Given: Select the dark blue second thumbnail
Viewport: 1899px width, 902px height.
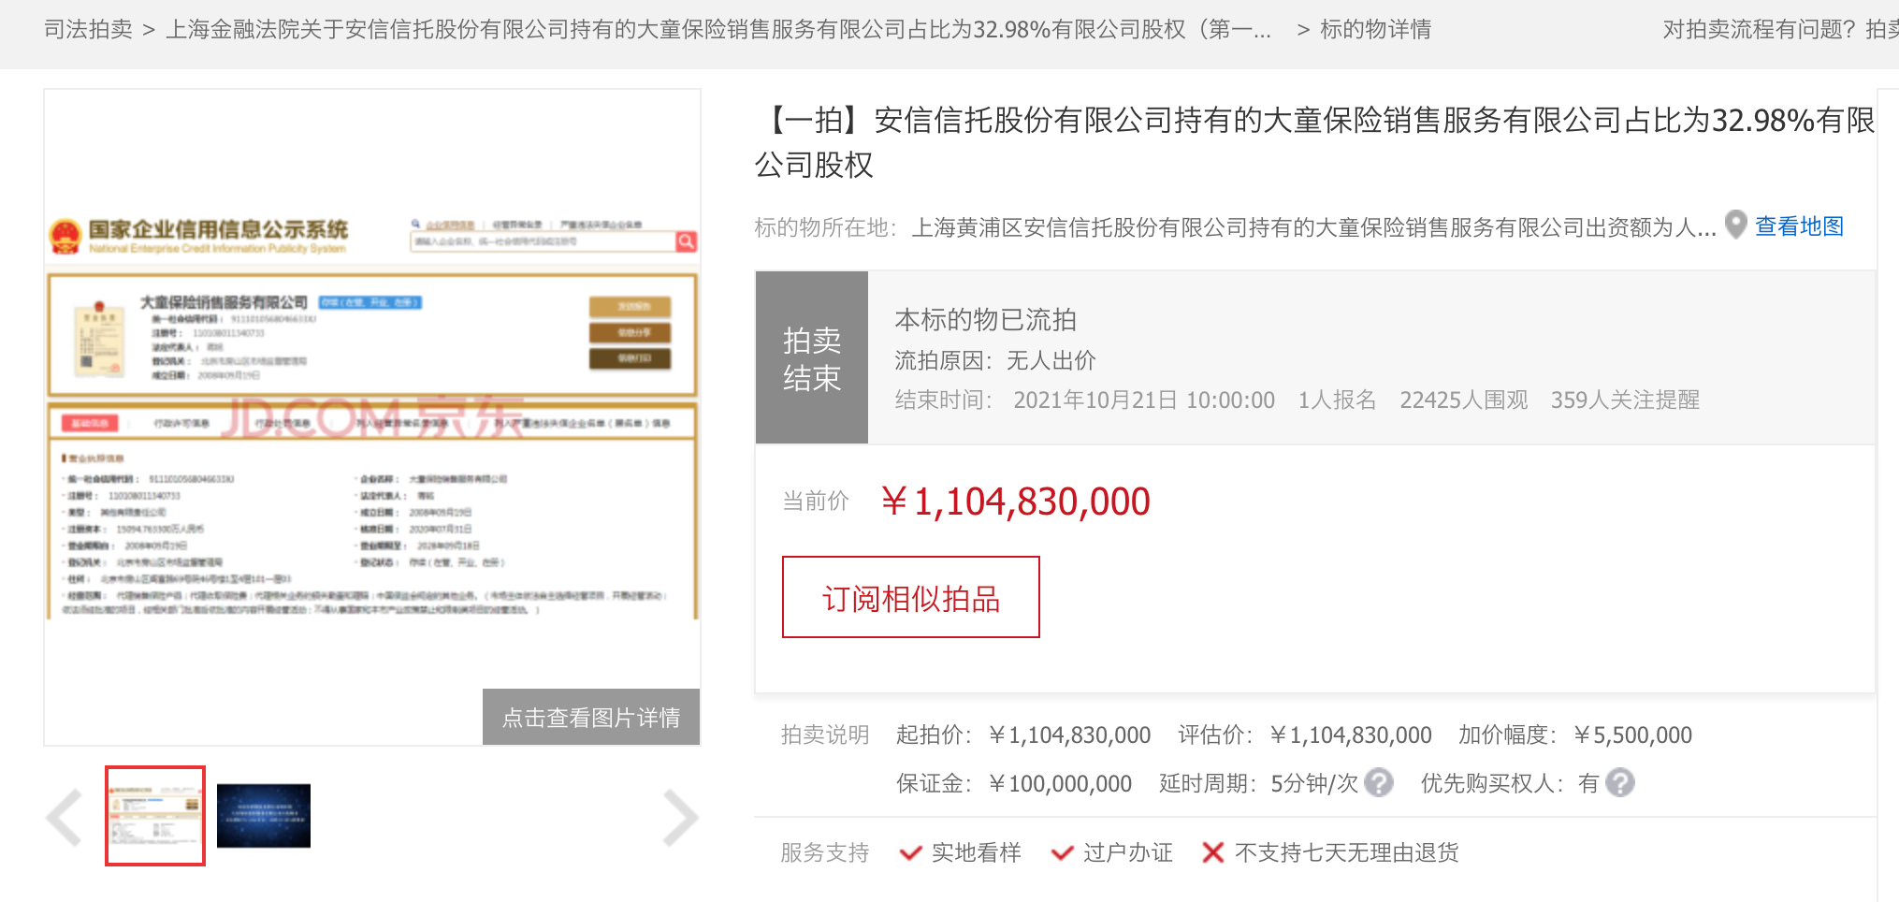Looking at the screenshot, I should tap(264, 816).
